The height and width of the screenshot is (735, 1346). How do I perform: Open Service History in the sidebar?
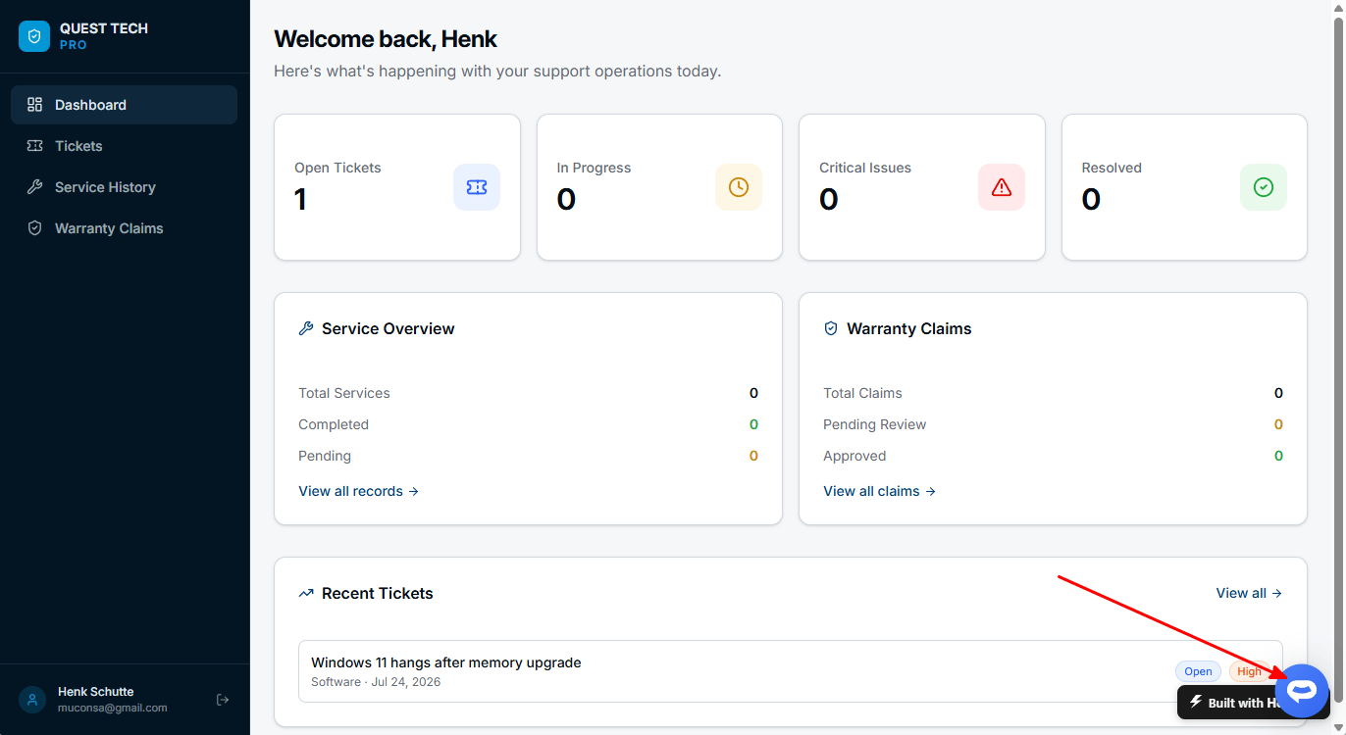pos(124,187)
